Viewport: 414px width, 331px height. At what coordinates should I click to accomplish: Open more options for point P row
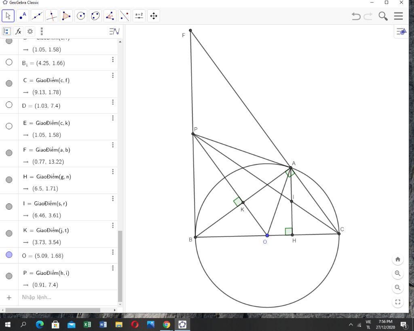pos(113,268)
